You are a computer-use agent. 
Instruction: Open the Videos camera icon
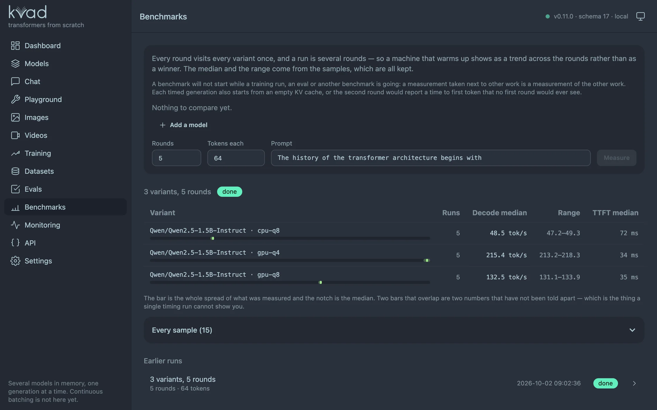point(15,135)
